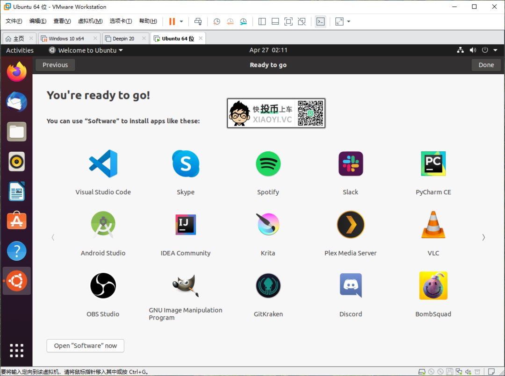Click VMware send Ctrl+Alt+Del toolbar icon
Image resolution: width=505 pixels, height=376 pixels.
point(198,21)
